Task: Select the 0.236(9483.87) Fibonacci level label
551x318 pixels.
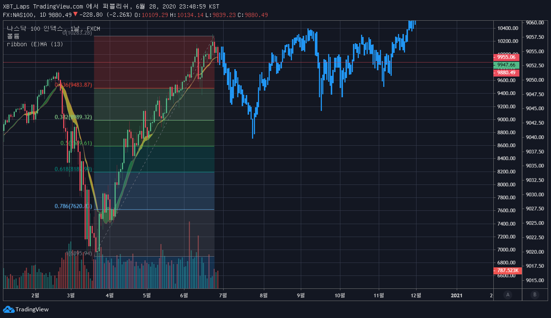Action: coord(73,85)
